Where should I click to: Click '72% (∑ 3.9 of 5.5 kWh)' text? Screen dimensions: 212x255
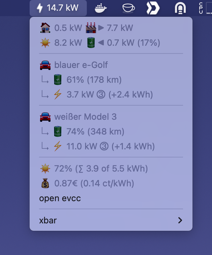coord(101,169)
